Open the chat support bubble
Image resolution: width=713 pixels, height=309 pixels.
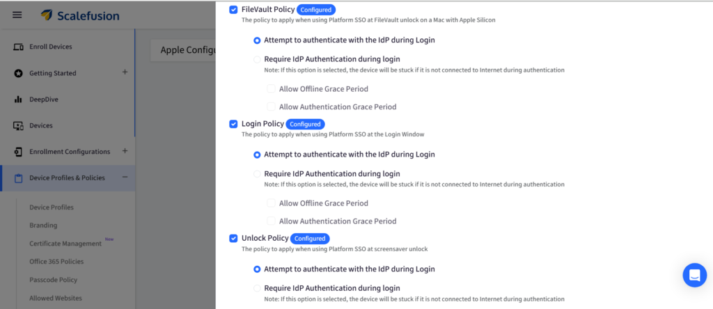coord(694,276)
